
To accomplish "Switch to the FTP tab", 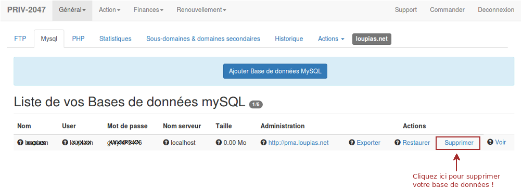I will tap(20, 39).
